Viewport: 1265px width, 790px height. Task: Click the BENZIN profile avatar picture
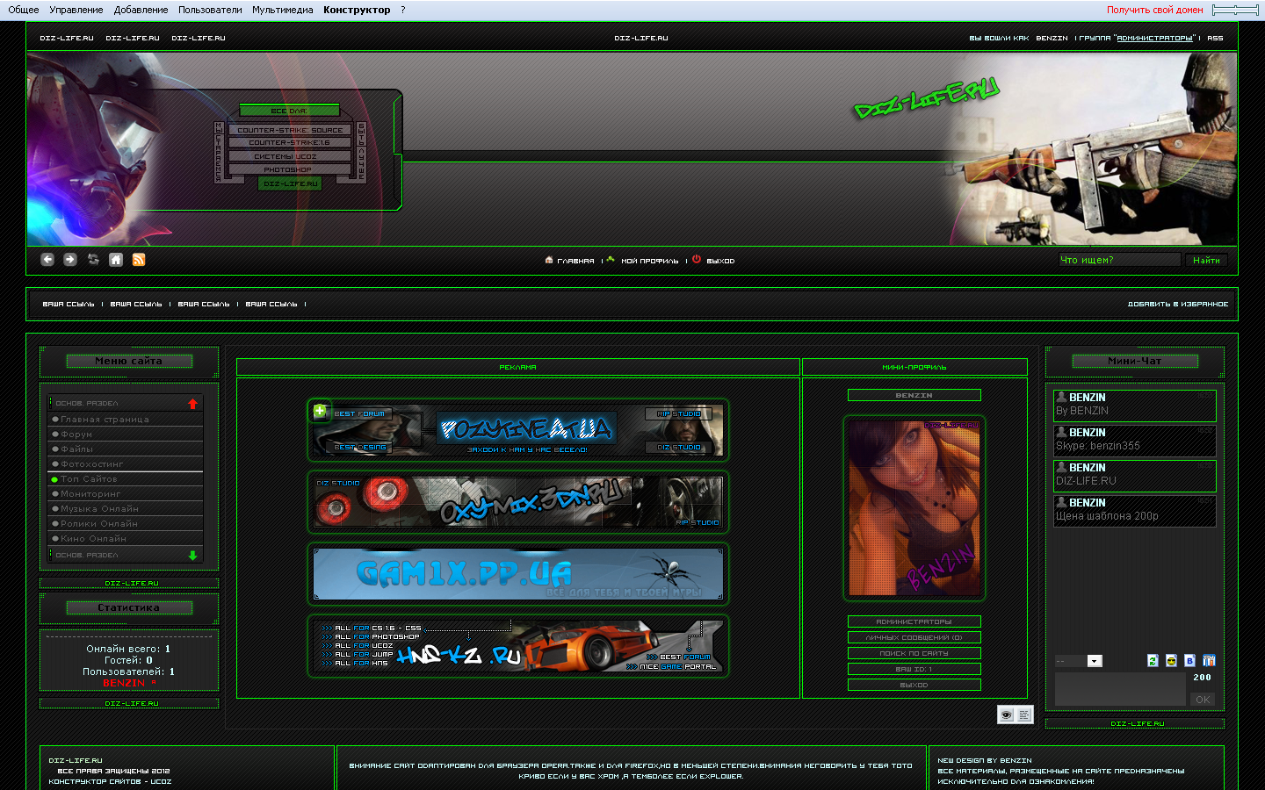pyautogui.click(x=914, y=507)
